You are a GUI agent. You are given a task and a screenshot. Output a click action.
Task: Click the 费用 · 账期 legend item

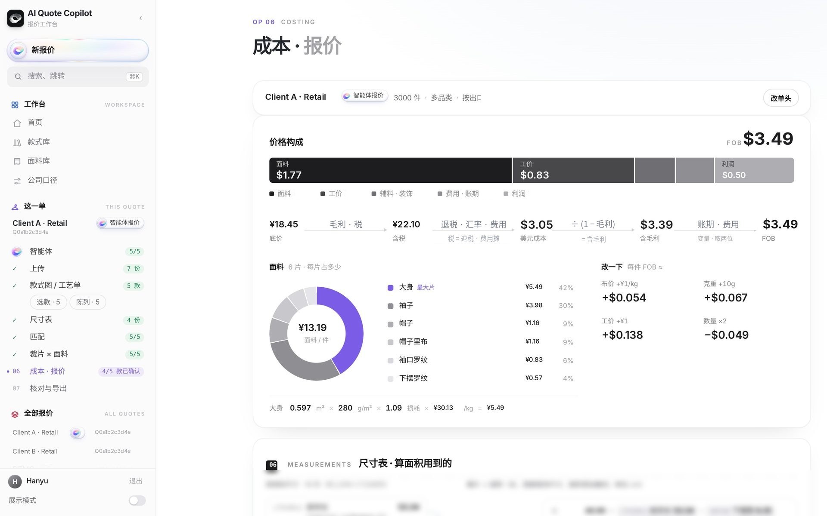pos(458,194)
